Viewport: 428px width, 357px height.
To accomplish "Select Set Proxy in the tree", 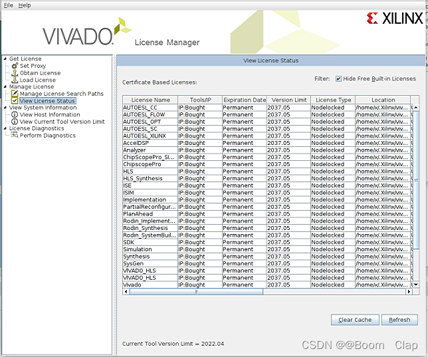I will click(33, 66).
